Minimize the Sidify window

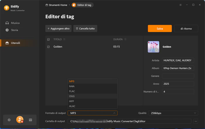pos(187,5)
